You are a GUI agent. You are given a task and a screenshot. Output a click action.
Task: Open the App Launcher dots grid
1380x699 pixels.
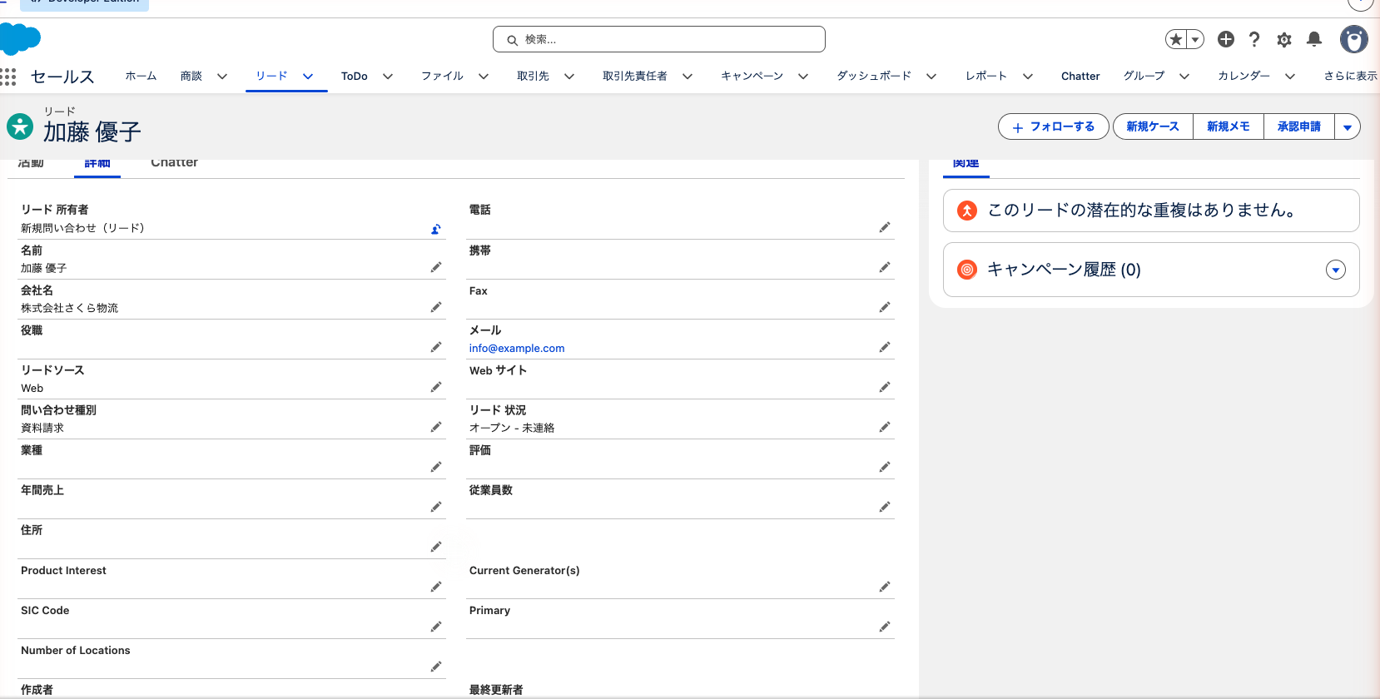click(8, 77)
